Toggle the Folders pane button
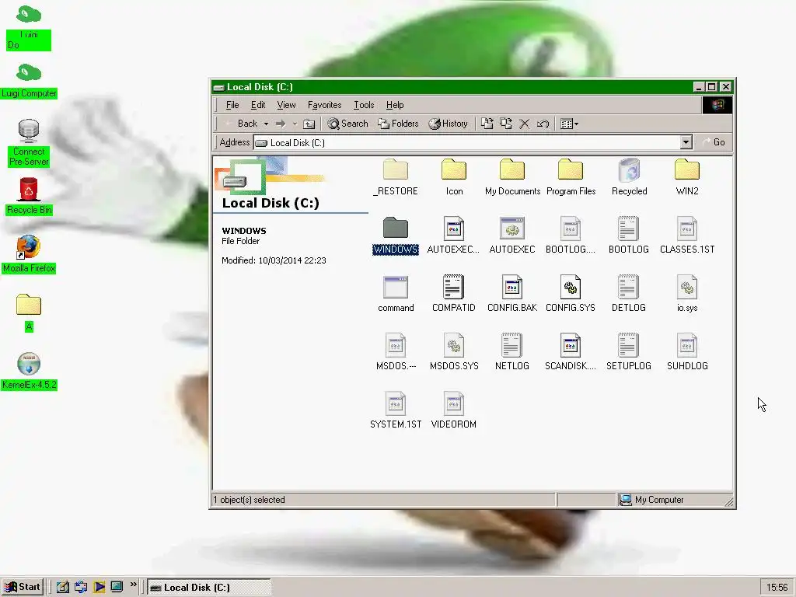 click(399, 124)
